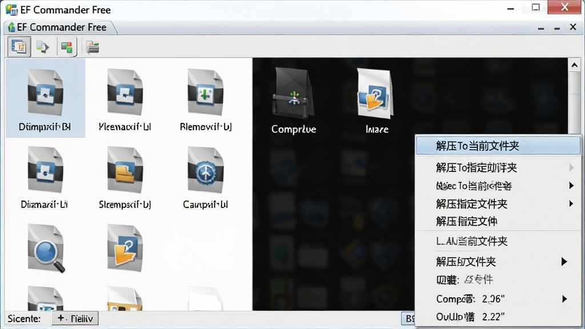This screenshot has width=585, height=329.
Task: Close the inner EF Commander Free panel
Action: (573, 27)
